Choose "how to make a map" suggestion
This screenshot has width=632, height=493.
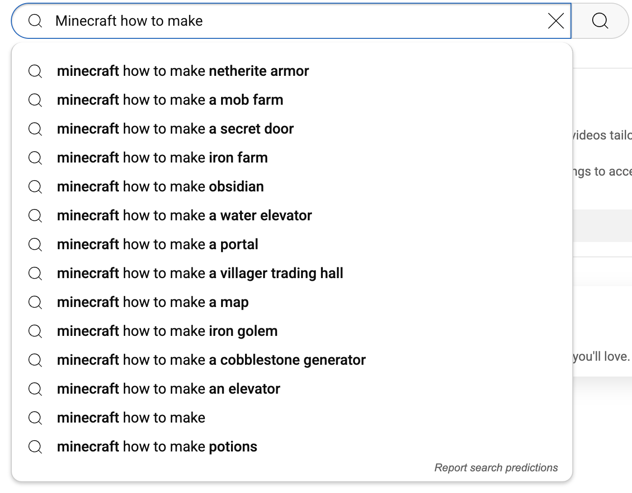153,302
